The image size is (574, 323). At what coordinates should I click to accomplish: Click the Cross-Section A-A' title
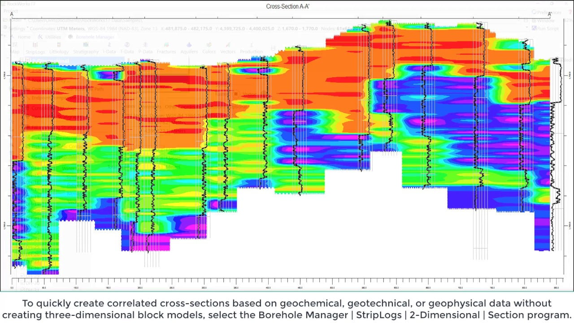[x=287, y=6]
